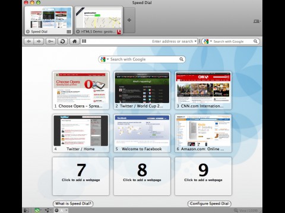Open Welcome to Facebook speed dial
The height and width of the screenshot is (213, 285).
[142, 133]
